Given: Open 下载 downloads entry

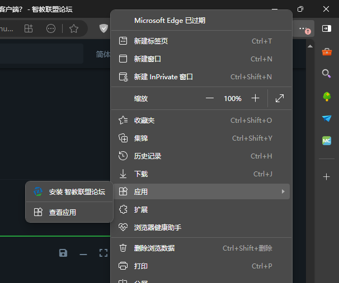Looking at the screenshot, I should click(x=201, y=174).
